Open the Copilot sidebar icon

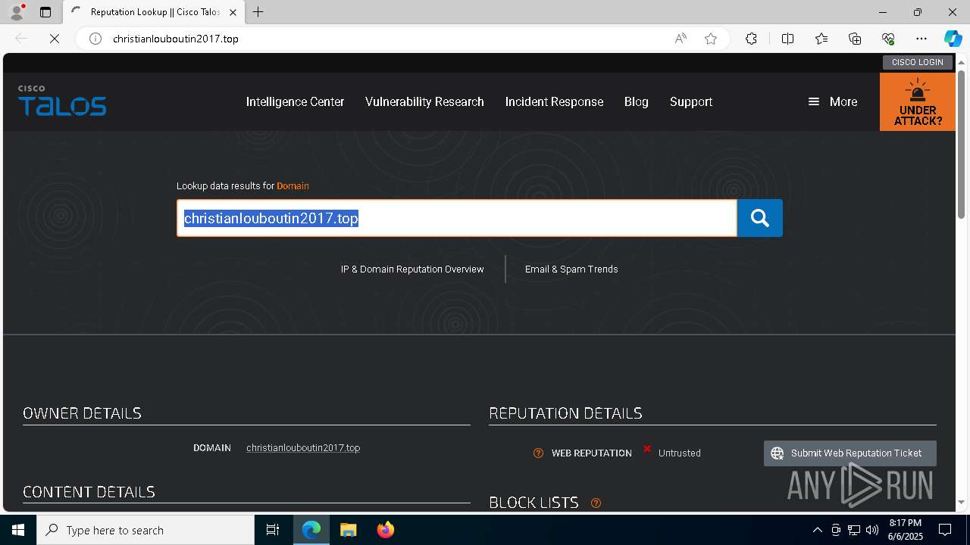click(x=953, y=39)
